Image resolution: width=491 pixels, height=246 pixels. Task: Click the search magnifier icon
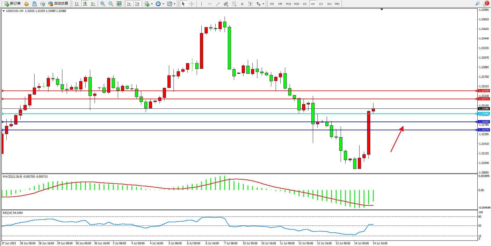[x=477, y=4]
